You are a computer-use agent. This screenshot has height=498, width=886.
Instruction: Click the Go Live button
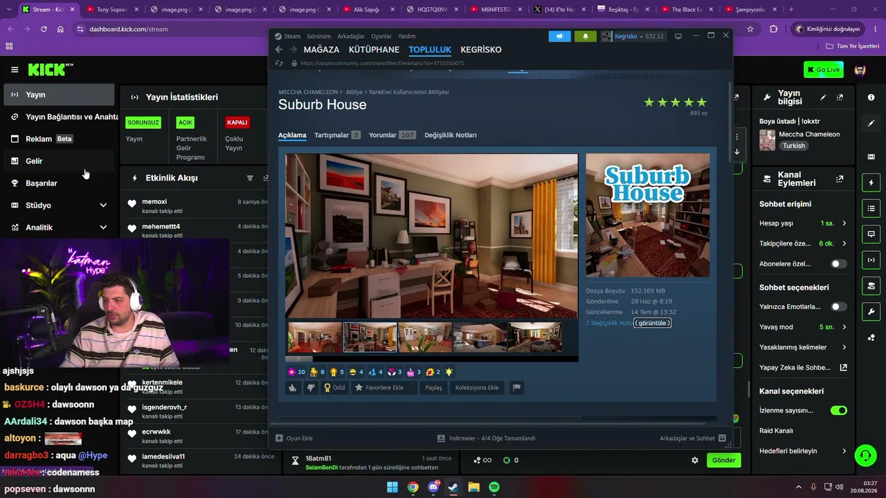pos(824,69)
